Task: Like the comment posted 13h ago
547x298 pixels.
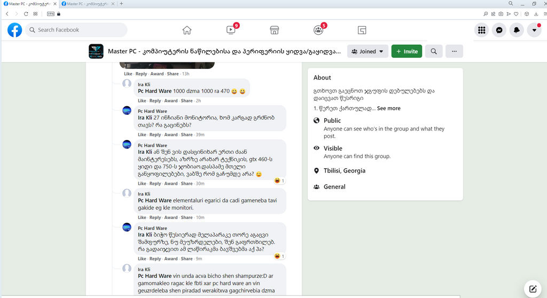Action: pyautogui.click(x=128, y=74)
